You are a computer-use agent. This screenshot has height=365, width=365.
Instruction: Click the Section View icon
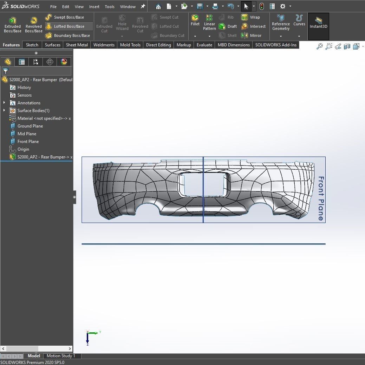click(347, 46)
